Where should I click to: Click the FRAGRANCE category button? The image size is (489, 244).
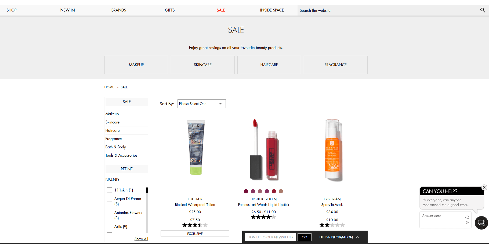pos(336,65)
